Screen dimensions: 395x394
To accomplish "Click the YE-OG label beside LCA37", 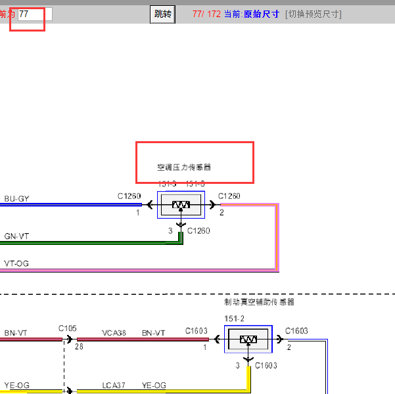I will [154, 385].
